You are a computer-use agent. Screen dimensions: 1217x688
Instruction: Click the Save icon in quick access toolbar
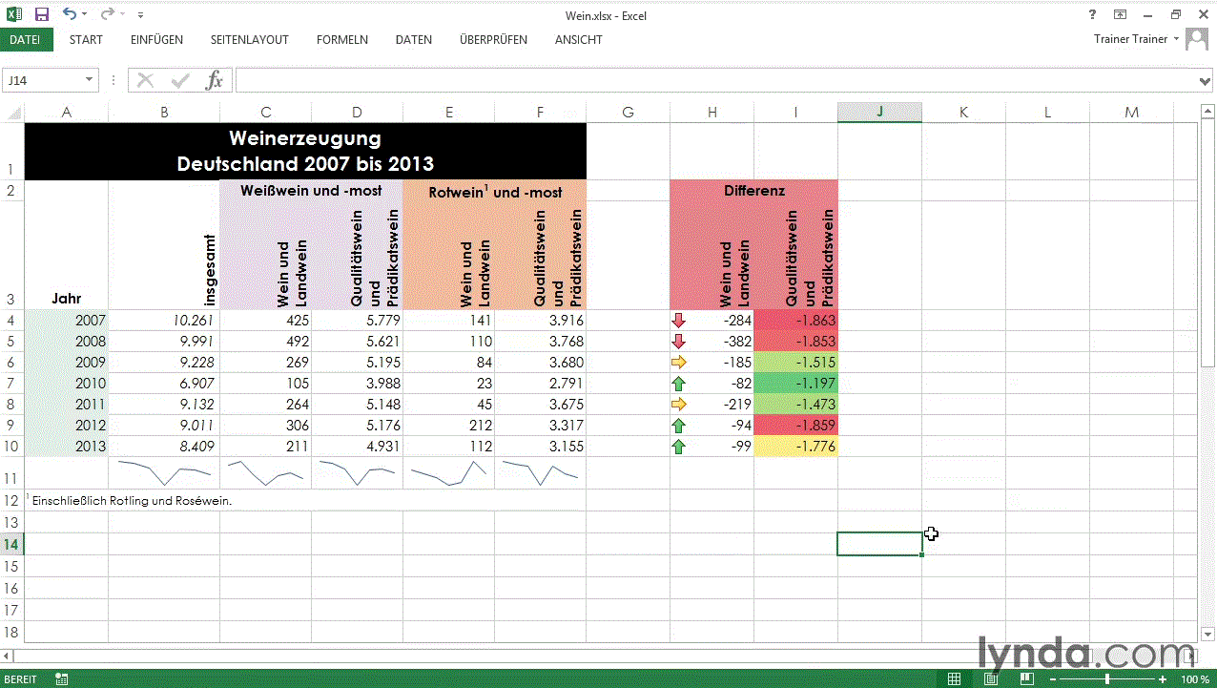pos(41,14)
